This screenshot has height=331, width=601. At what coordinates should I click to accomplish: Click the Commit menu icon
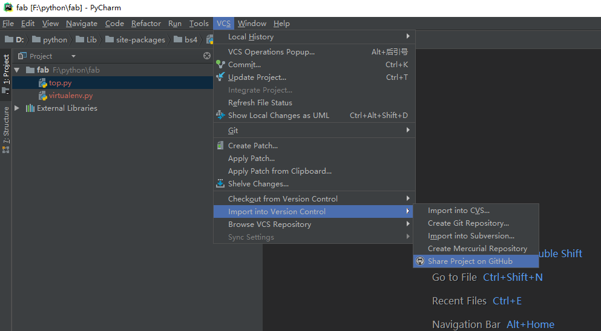coord(220,64)
